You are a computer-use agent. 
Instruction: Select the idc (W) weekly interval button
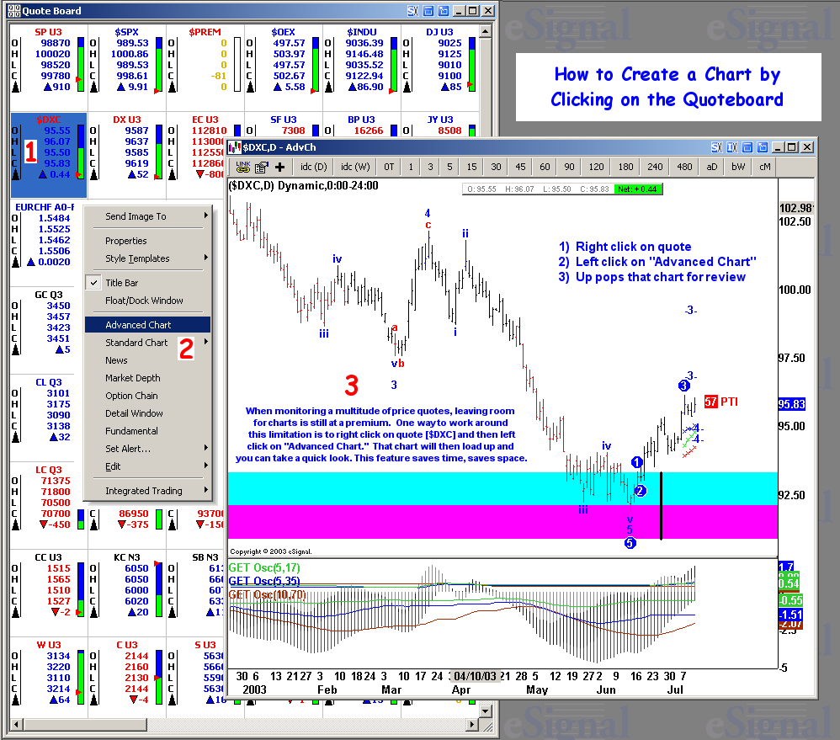(x=355, y=167)
